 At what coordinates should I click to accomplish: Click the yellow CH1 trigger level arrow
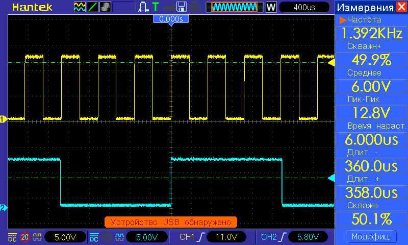coord(331,62)
